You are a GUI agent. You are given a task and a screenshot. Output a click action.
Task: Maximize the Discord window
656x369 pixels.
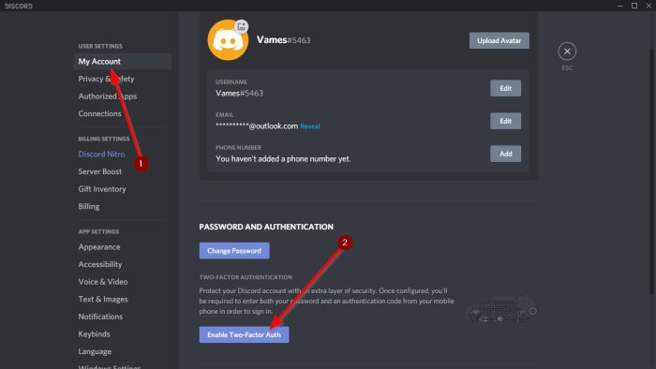tap(634, 6)
